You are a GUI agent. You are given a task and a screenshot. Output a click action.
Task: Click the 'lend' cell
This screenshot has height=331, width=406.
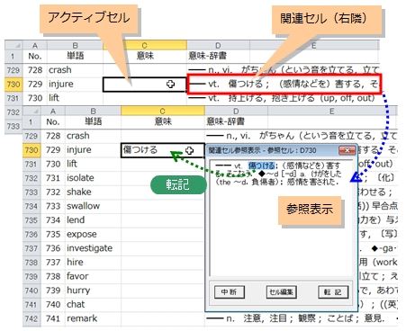(x=93, y=220)
